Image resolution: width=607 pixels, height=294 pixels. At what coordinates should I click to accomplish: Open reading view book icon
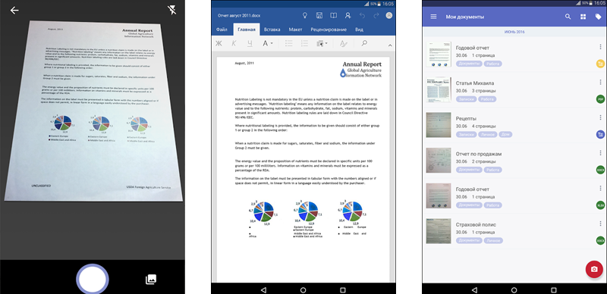(x=333, y=16)
